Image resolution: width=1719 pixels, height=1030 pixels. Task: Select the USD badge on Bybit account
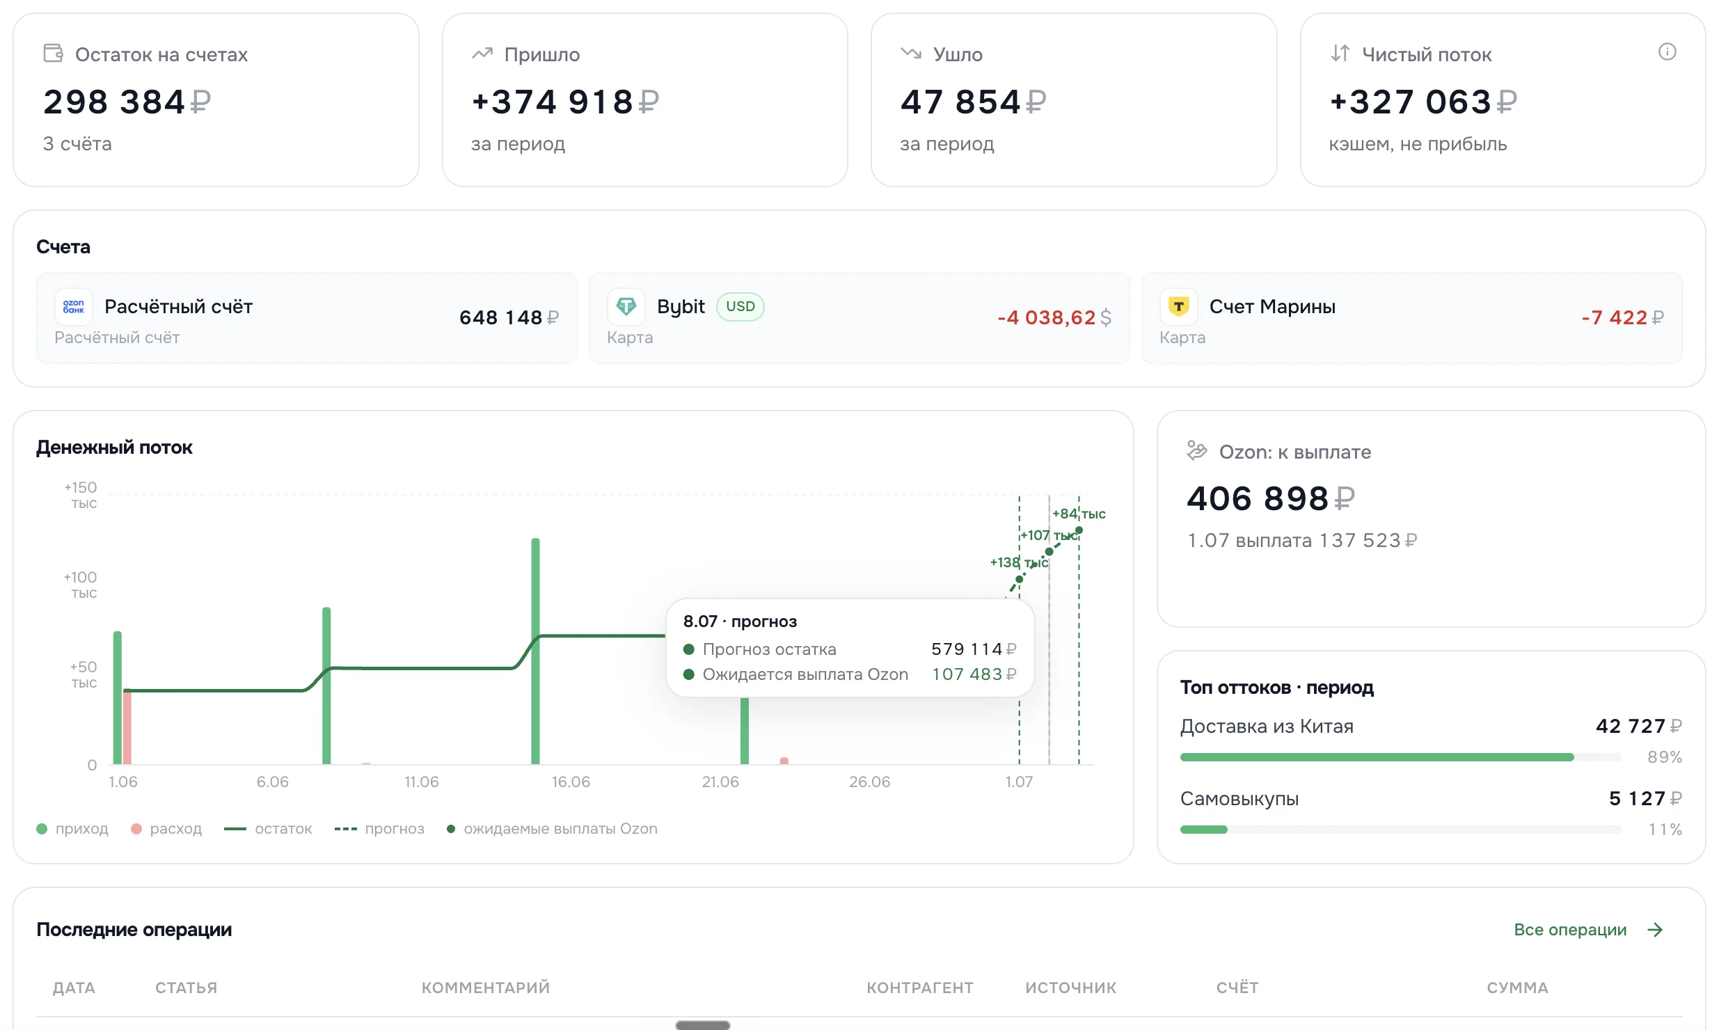point(740,307)
